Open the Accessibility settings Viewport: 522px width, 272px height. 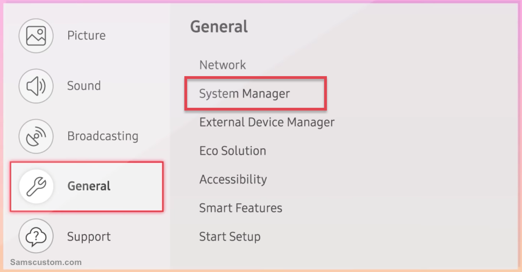coord(233,180)
